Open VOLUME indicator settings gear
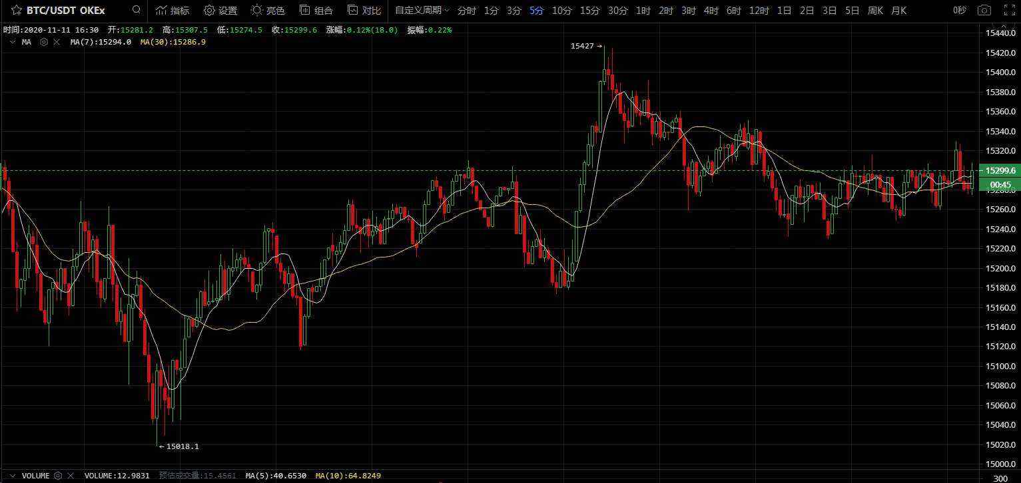 click(x=58, y=476)
